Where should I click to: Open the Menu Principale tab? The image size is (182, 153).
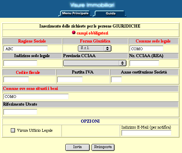click(75, 14)
